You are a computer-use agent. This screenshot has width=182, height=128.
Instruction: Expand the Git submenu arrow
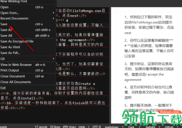(53, 59)
